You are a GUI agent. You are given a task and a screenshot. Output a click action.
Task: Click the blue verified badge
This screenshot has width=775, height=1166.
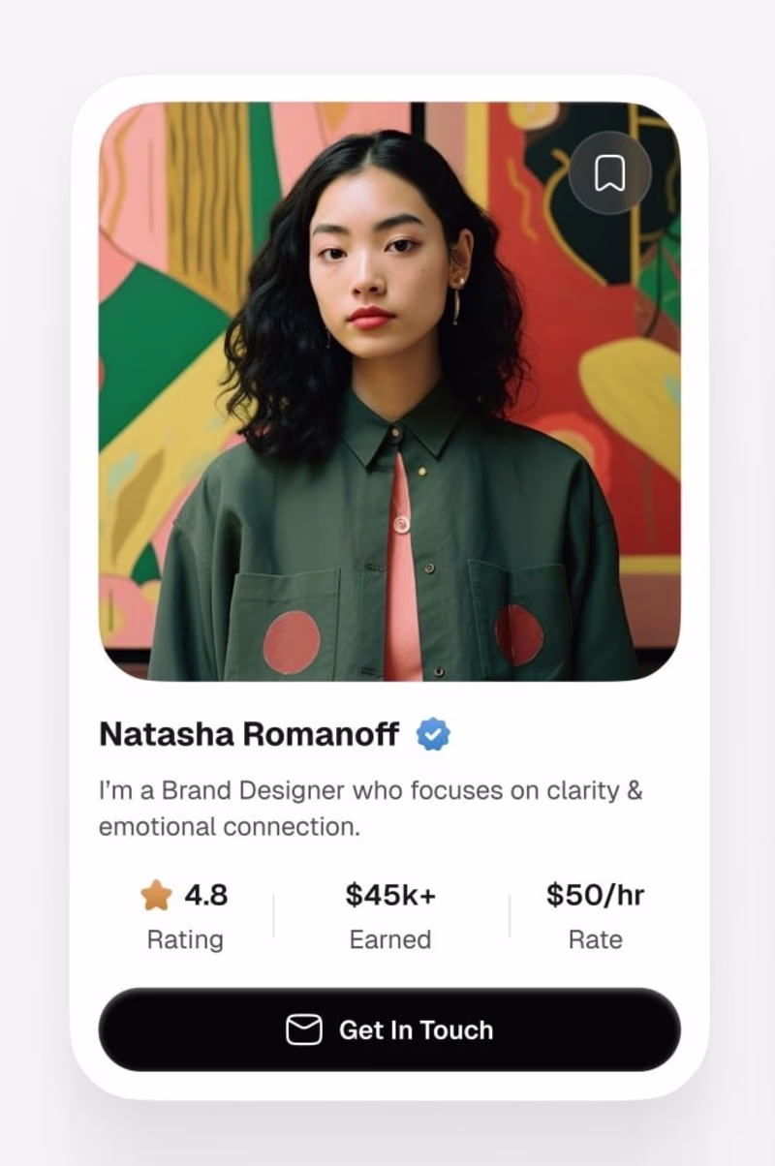[x=433, y=735]
